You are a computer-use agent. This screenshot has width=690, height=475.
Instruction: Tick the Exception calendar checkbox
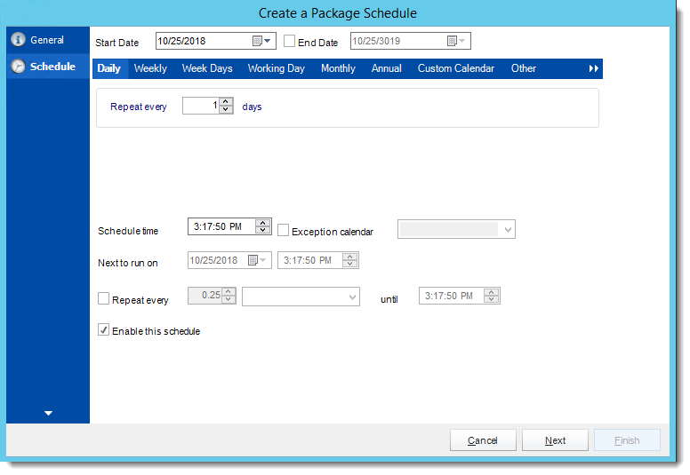283,230
